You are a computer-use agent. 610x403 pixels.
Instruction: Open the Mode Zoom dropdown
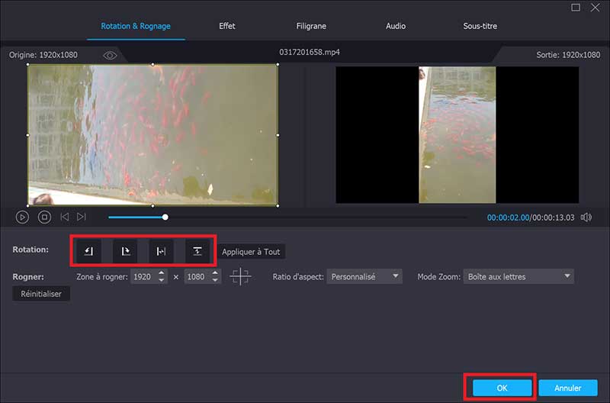pos(518,276)
